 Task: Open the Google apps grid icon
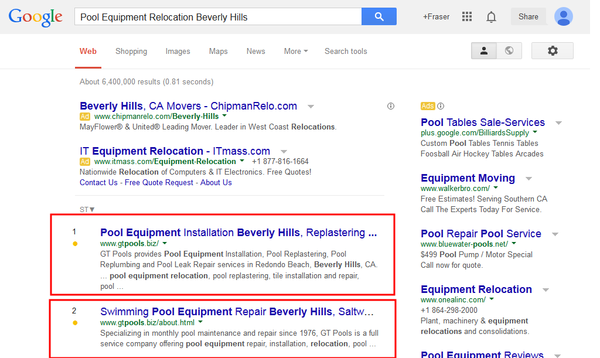pyautogui.click(x=467, y=16)
